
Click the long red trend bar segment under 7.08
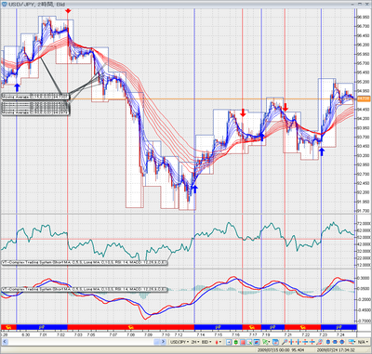[130, 327]
